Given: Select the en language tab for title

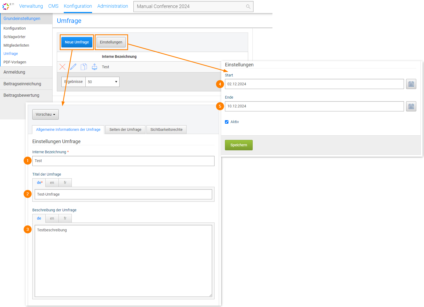Looking at the screenshot, I should [52, 183].
